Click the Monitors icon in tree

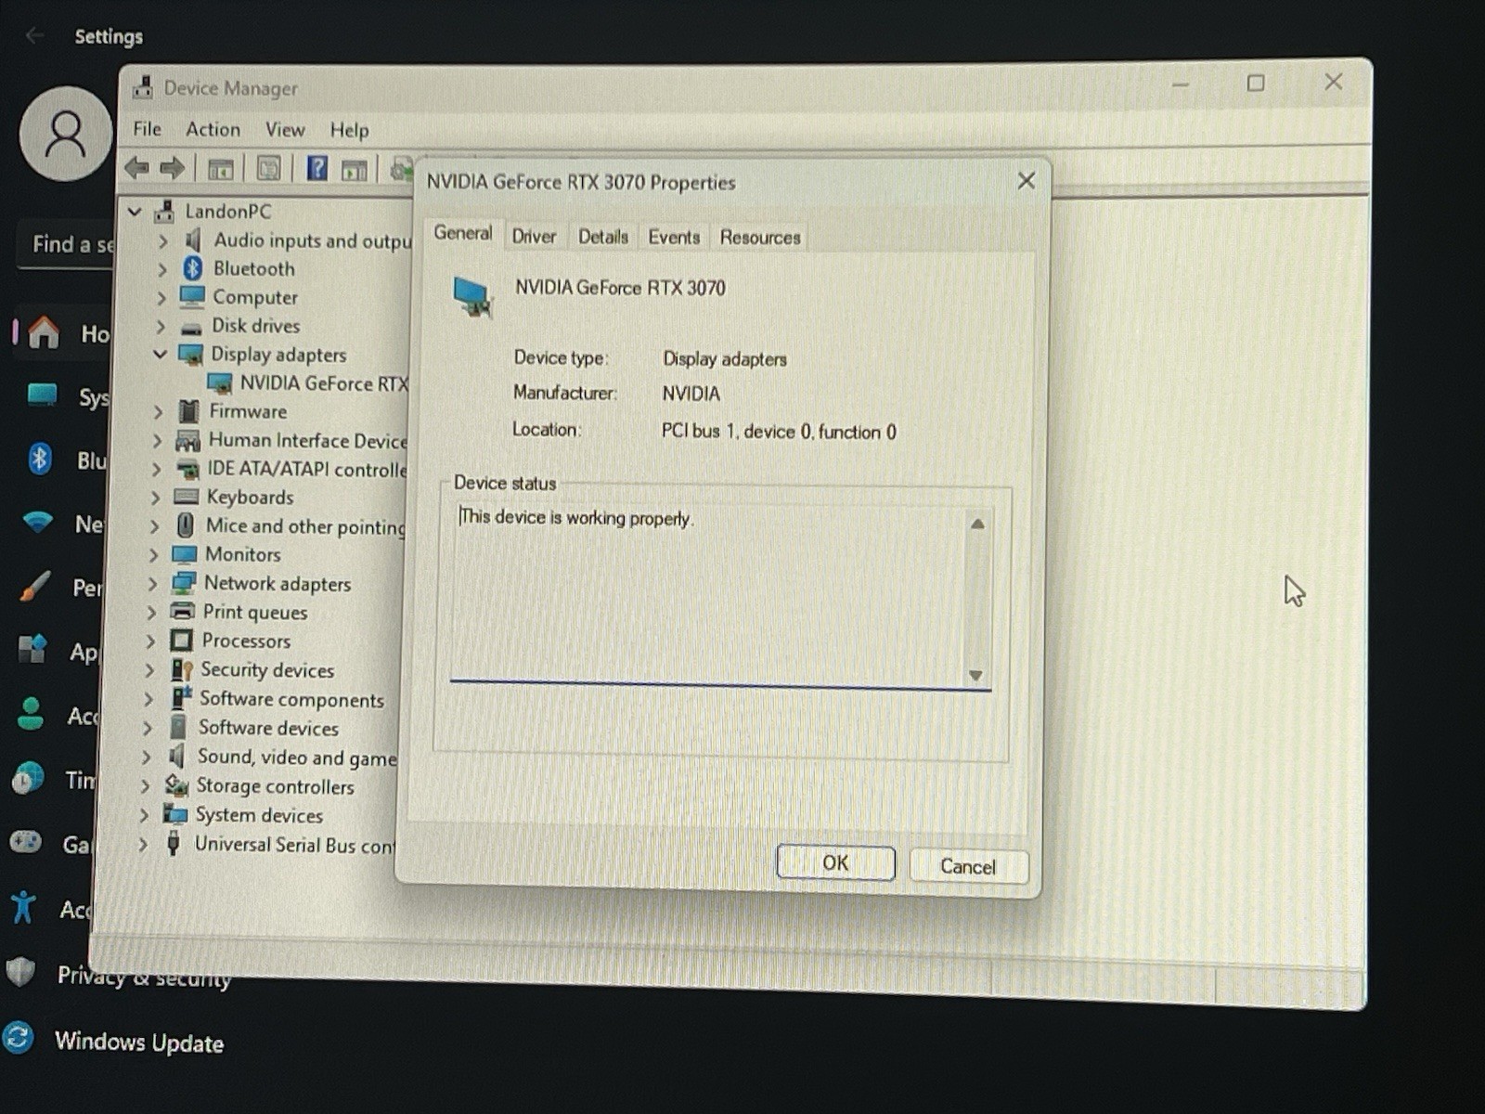185,554
